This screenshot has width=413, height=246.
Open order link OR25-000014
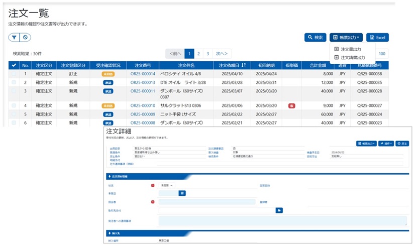pyautogui.click(x=143, y=74)
